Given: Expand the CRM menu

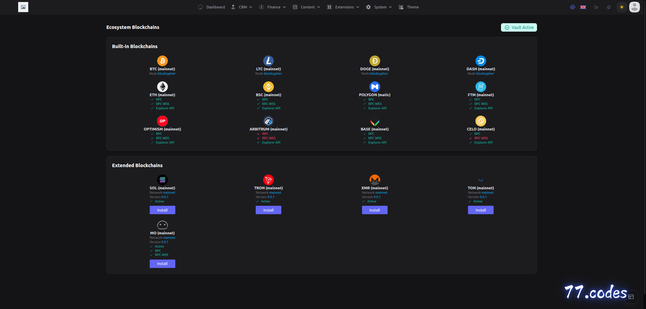Looking at the screenshot, I should click(x=242, y=7).
